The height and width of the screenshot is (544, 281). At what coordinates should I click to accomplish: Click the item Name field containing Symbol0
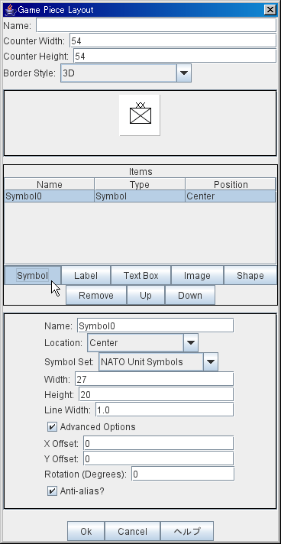155,325
